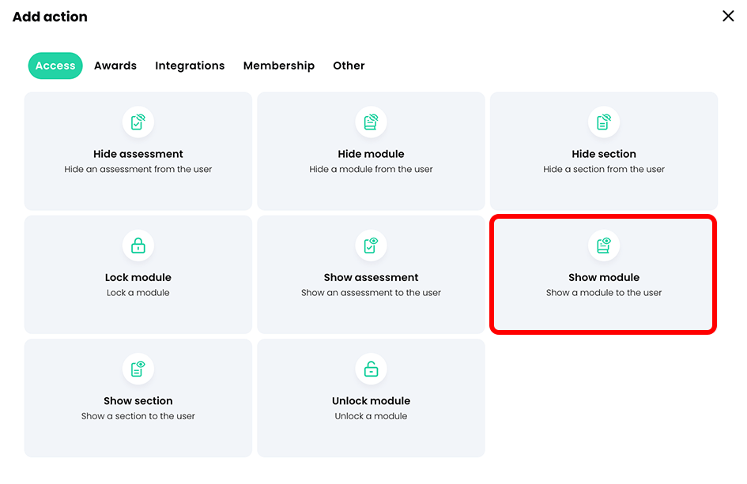The image size is (747, 484).
Task: Click the Lock module padlock icon
Action: [138, 246]
